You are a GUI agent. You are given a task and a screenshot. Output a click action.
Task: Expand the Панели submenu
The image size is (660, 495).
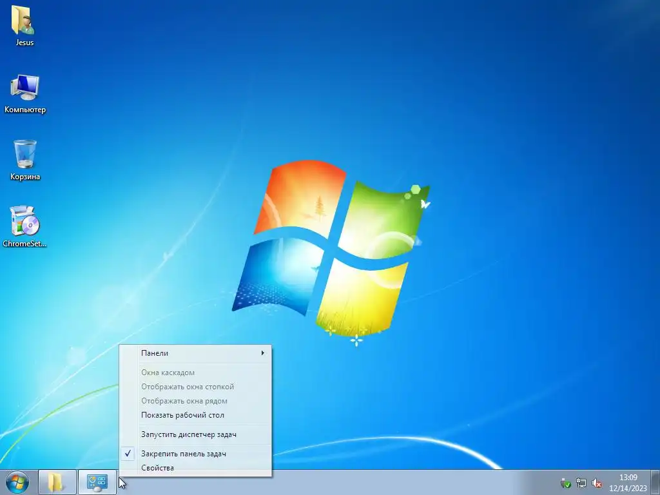coord(195,353)
